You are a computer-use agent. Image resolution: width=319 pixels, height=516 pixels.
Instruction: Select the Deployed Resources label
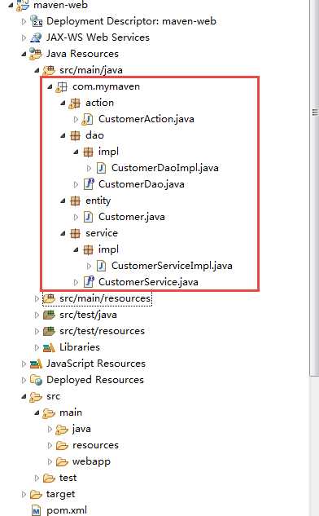point(95,380)
